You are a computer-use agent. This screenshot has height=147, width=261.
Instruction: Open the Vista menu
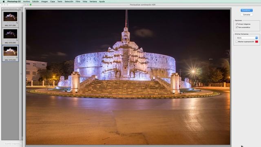pyautogui.click(x=85, y=2)
